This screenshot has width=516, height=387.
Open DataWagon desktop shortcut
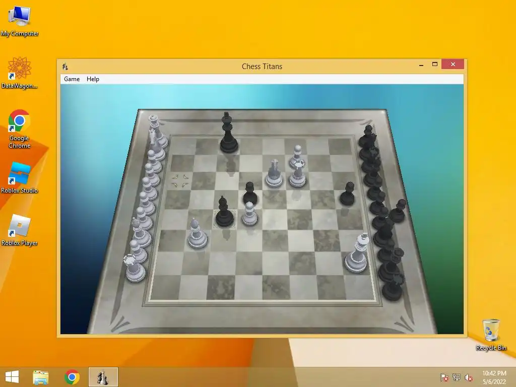20,73
